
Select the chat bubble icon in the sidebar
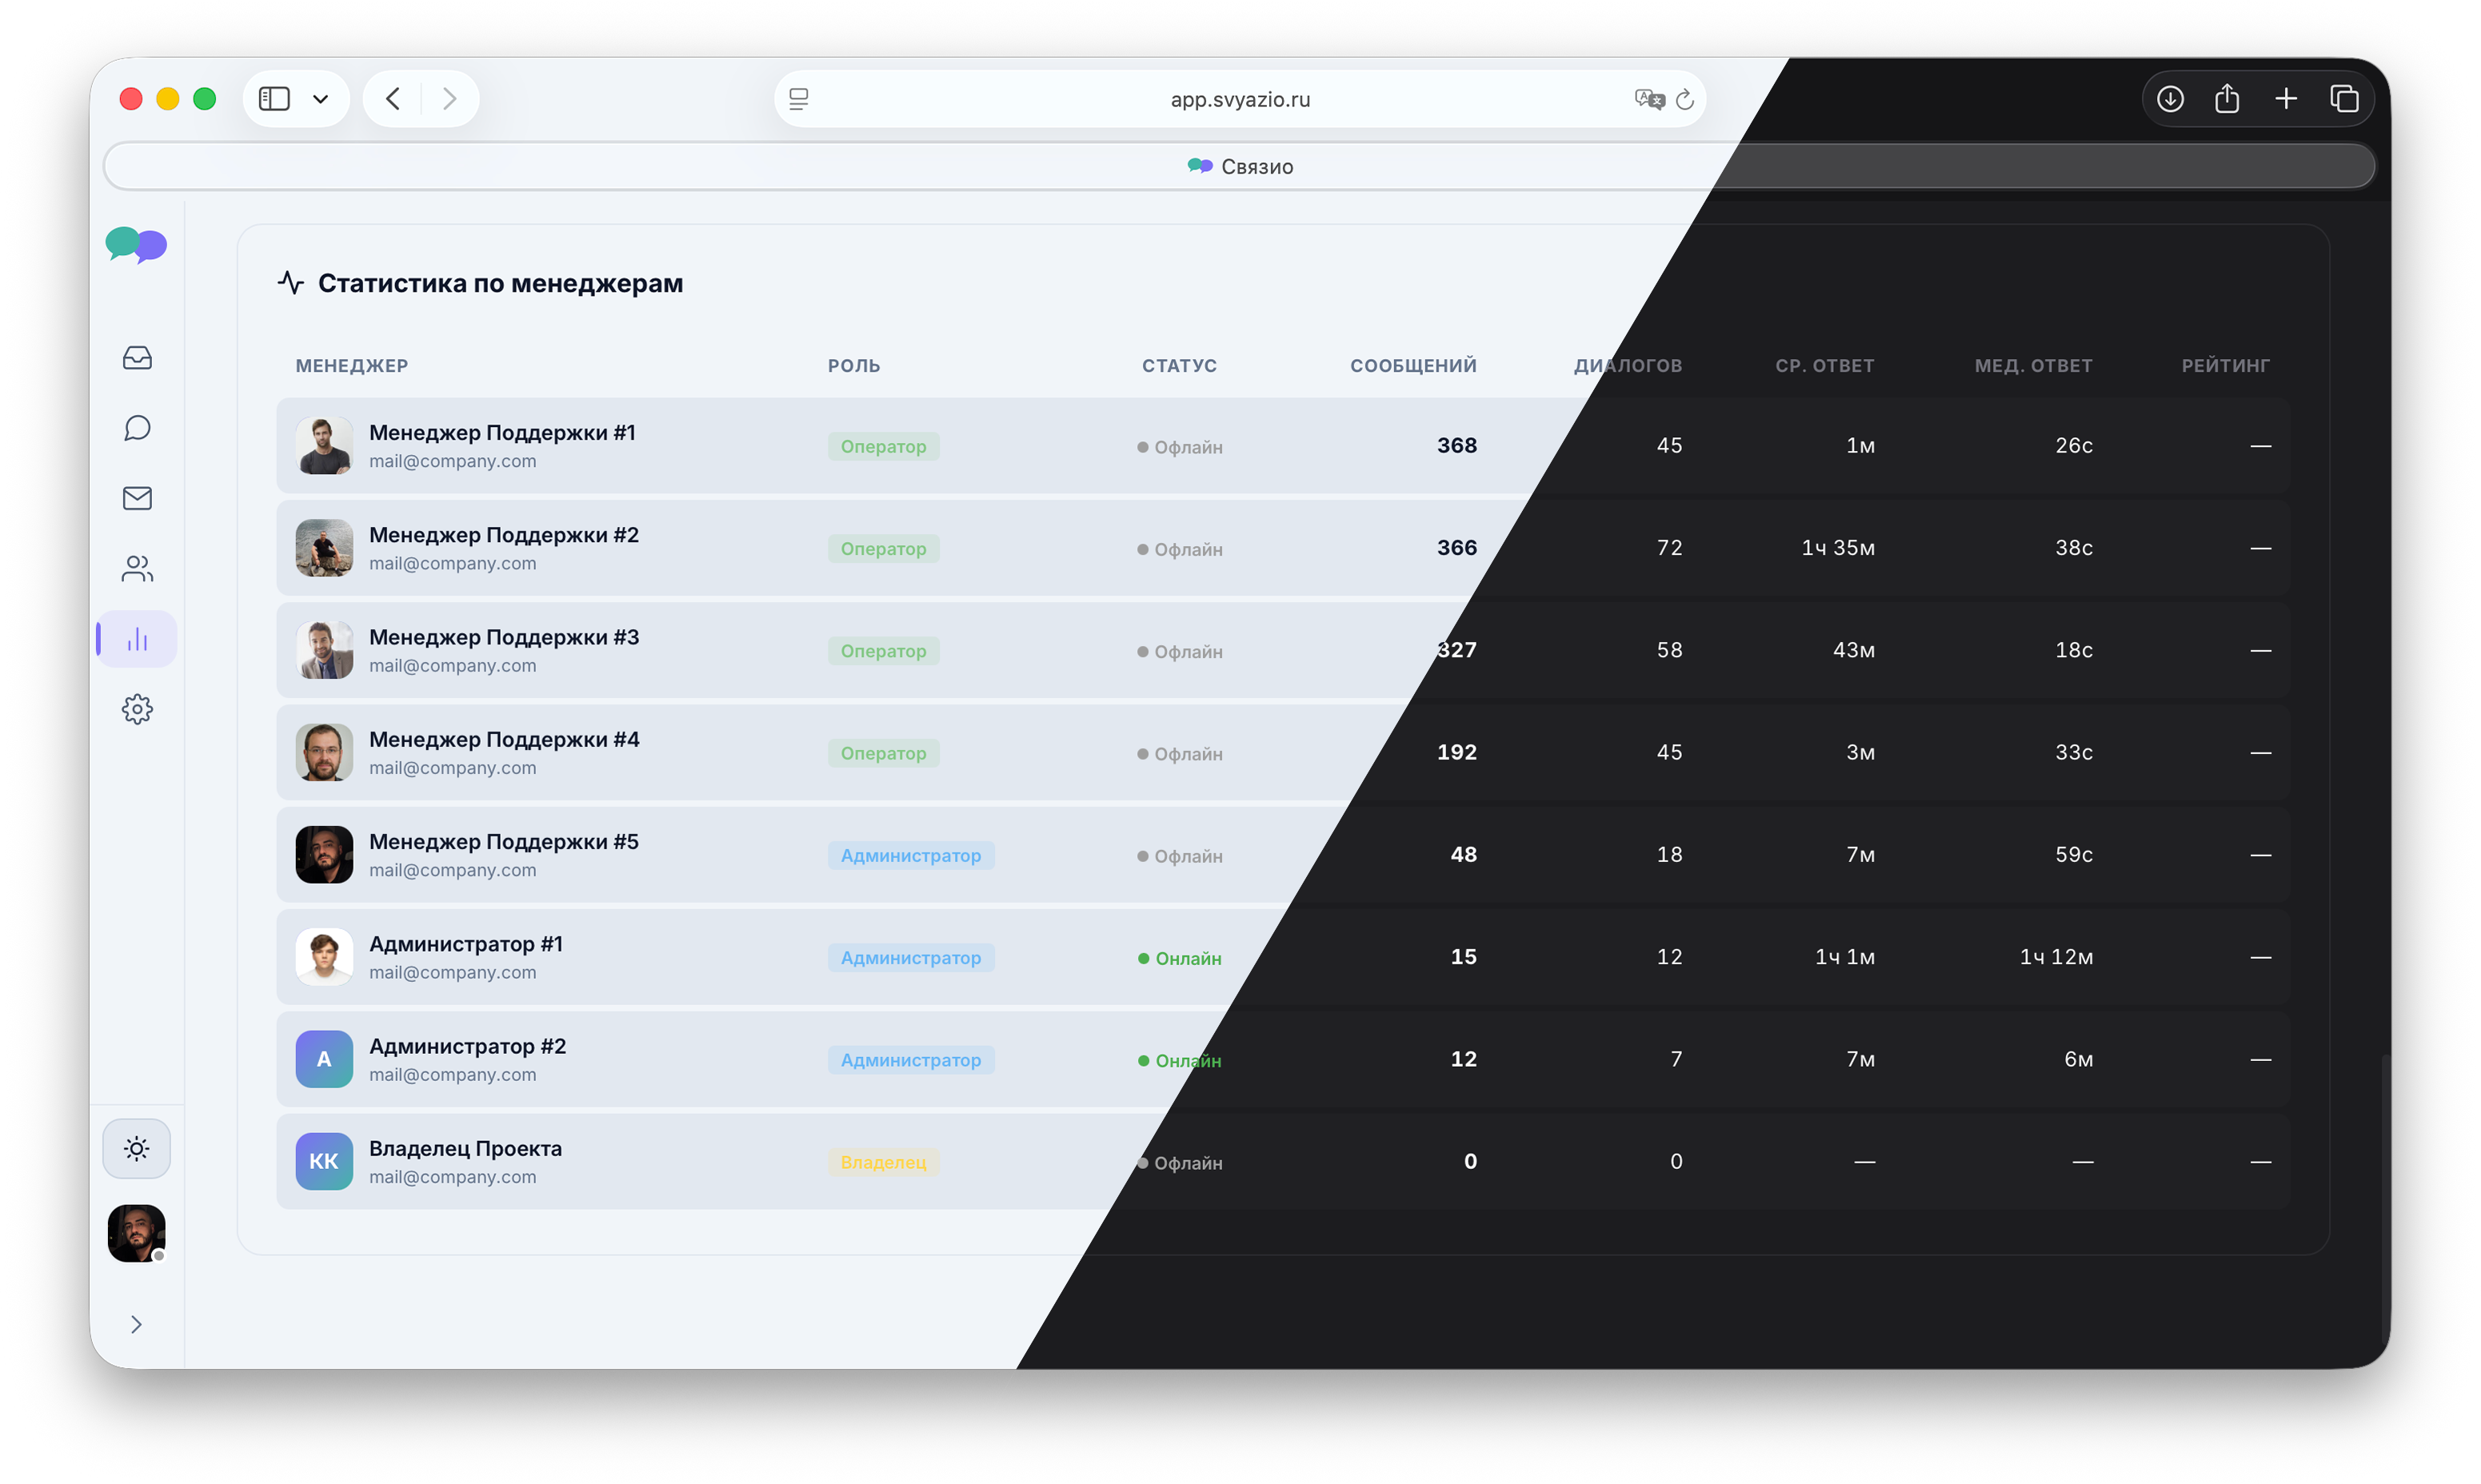click(137, 428)
